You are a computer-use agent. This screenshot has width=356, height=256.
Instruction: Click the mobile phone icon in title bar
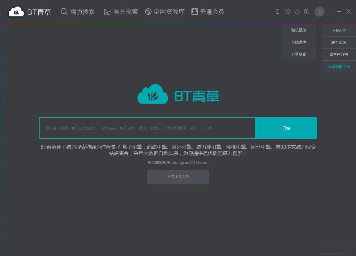click(x=278, y=12)
